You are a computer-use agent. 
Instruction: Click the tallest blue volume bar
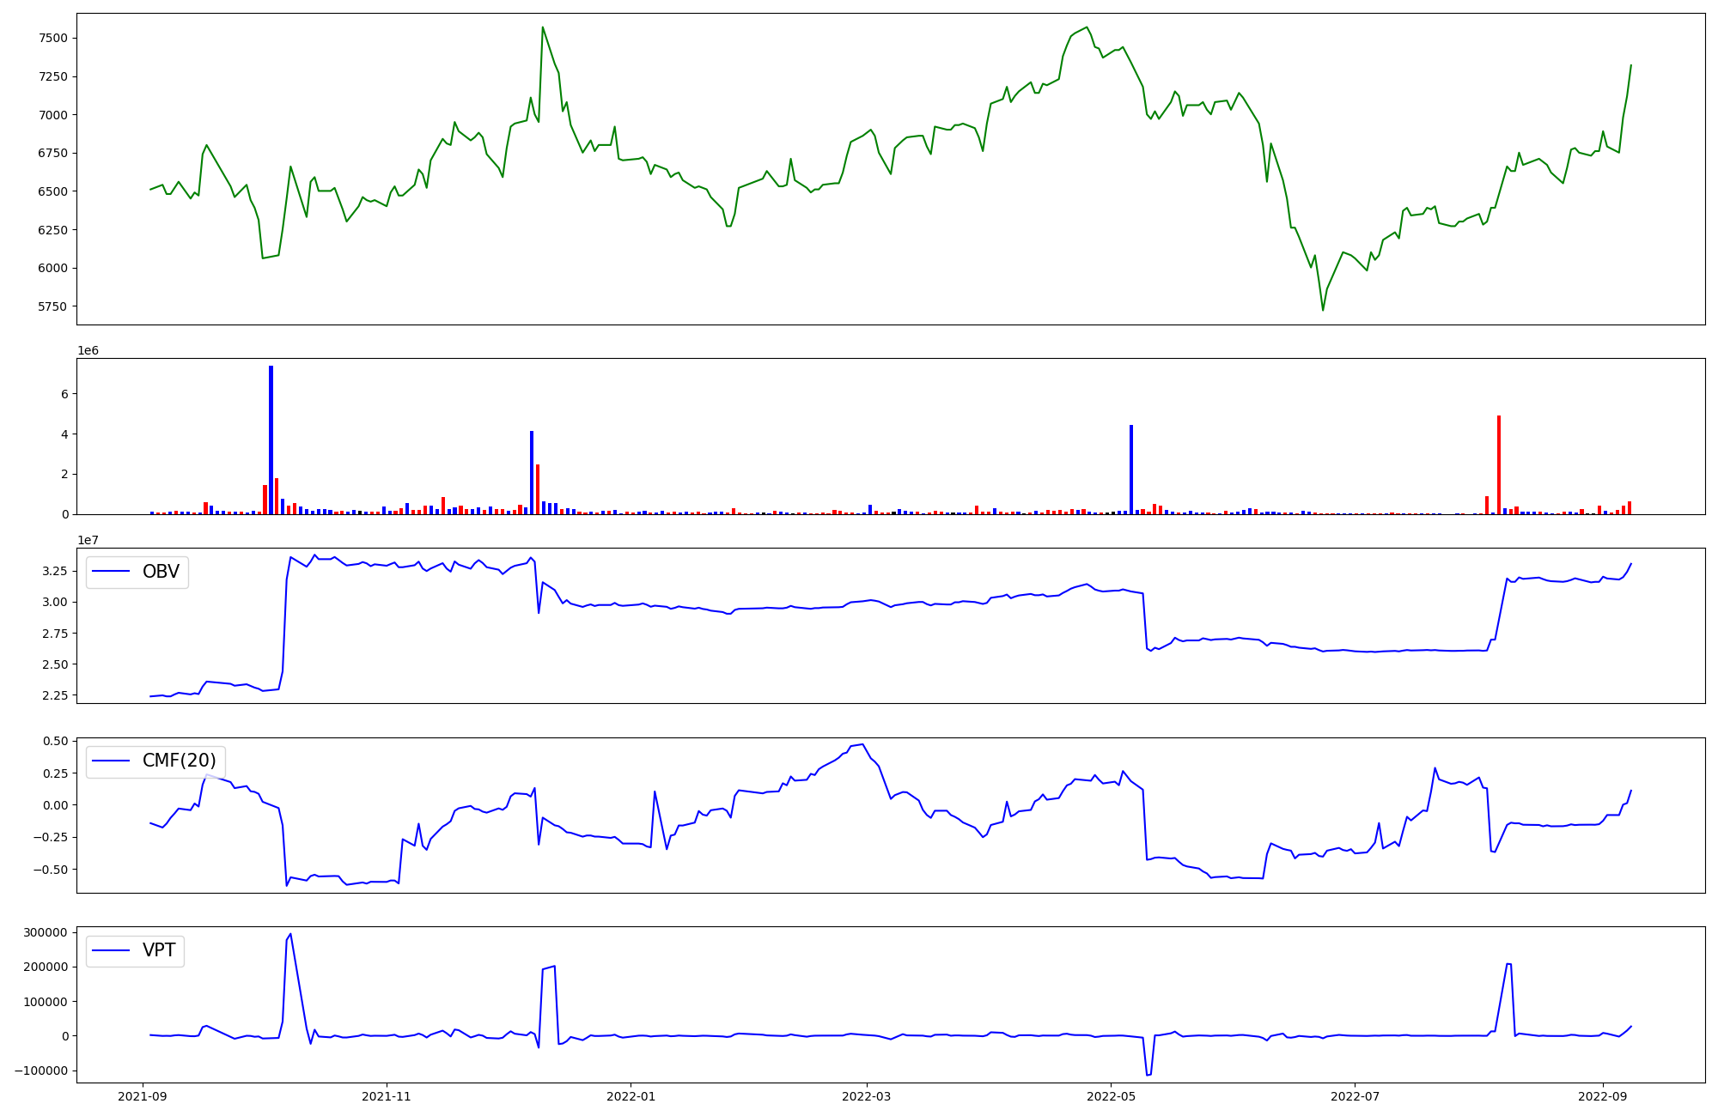[271, 440]
